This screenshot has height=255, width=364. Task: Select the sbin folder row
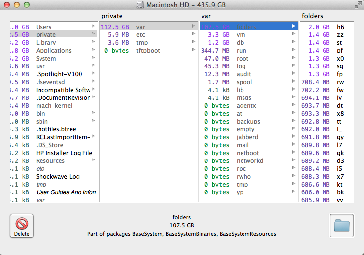[x=54, y=121]
